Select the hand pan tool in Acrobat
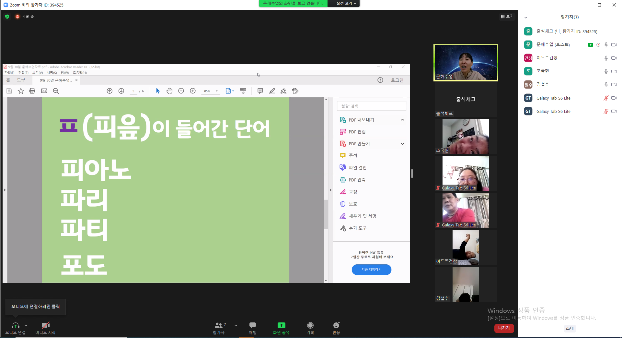Image resolution: width=622 pixels, height=338 pixels. [169, 91]
